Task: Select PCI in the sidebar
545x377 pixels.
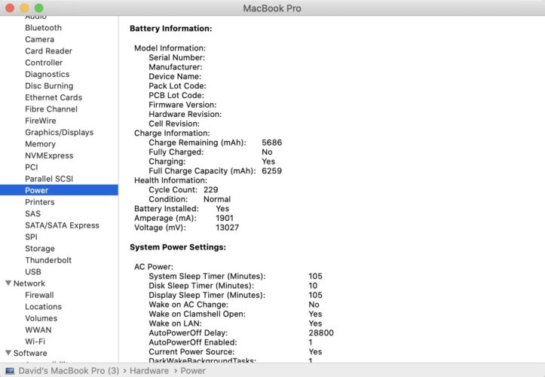Action: click(31, 167)
